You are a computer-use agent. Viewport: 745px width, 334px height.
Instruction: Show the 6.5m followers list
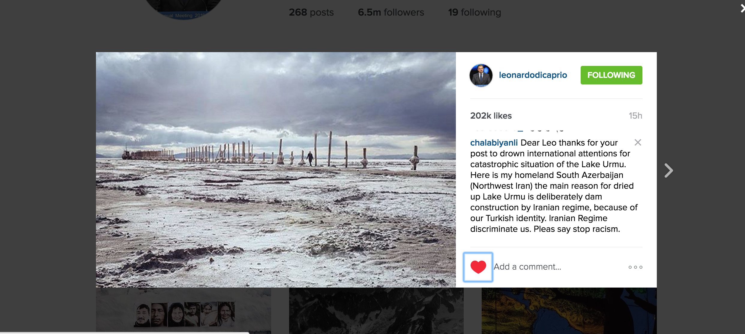391,12
